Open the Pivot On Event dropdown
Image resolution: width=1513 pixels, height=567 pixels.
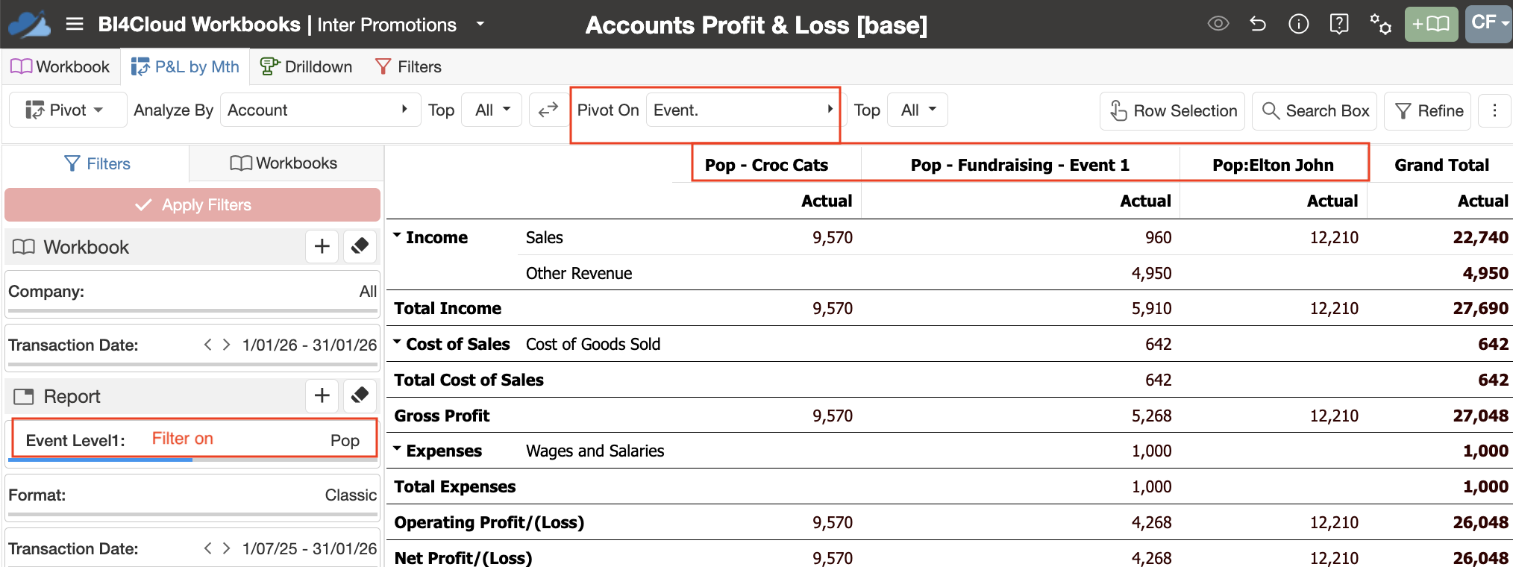coord(742,110)
